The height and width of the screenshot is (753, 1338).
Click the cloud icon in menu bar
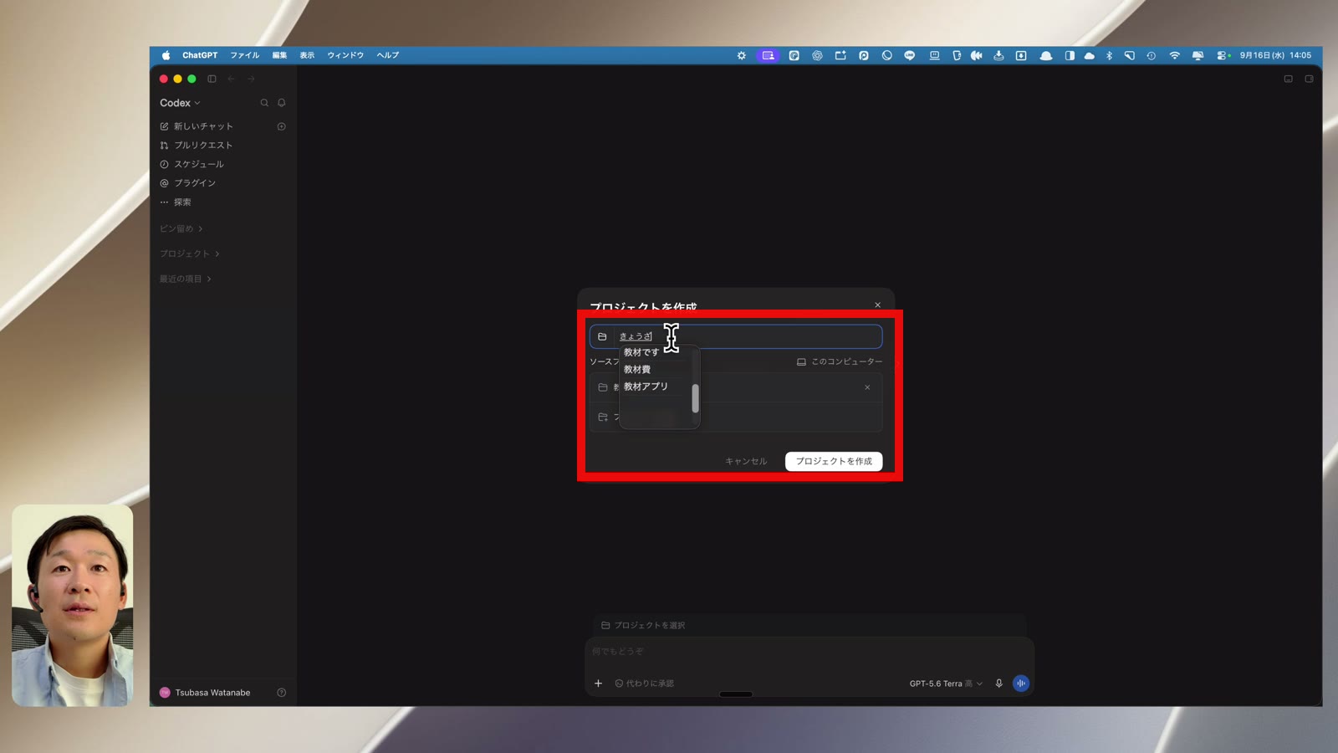[1089, 55]
